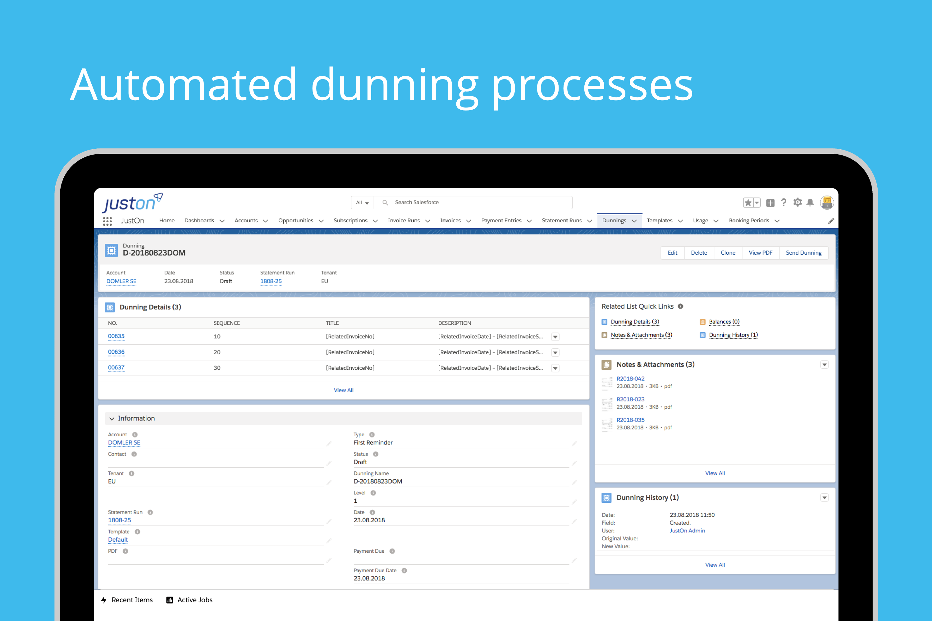The image size is (932, 621).
Task: Open the Setup gear icon
Action: click(798, 202)
